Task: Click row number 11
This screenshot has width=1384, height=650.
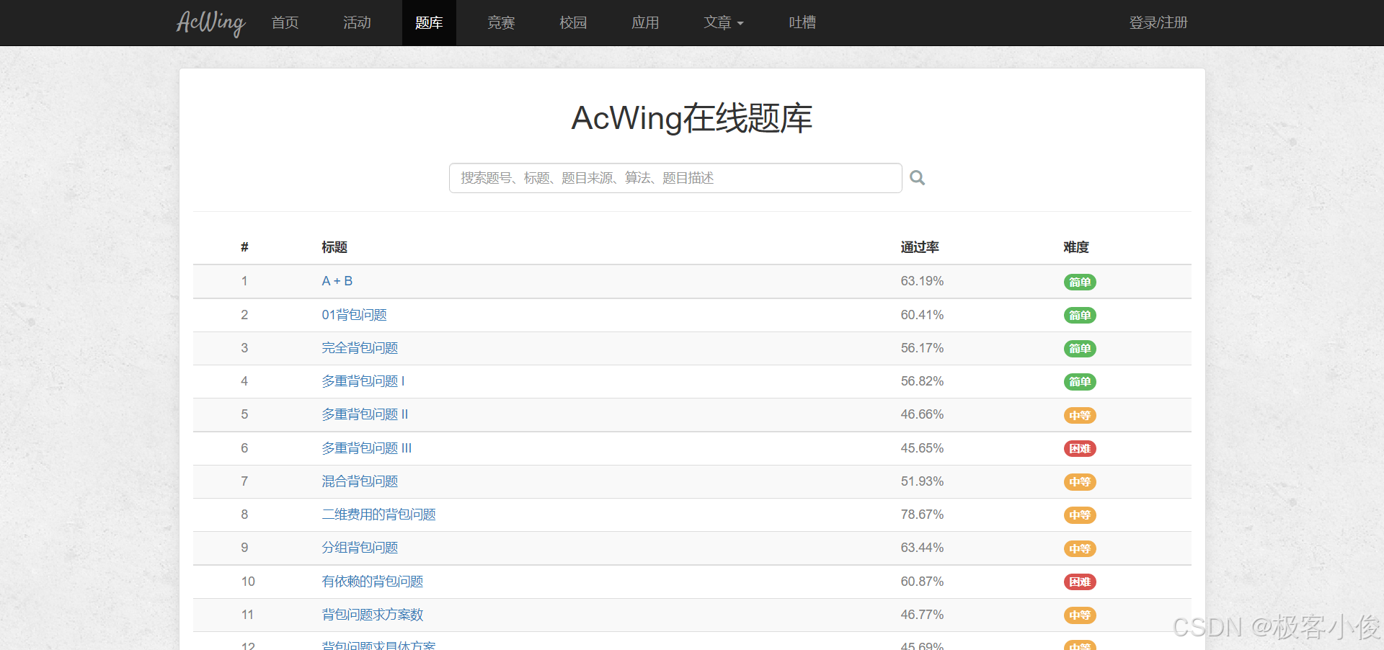Action: [x=247, y=615]
